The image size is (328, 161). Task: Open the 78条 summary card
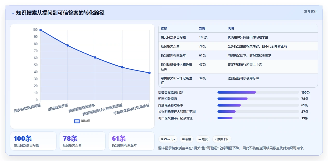coord(82,141)
